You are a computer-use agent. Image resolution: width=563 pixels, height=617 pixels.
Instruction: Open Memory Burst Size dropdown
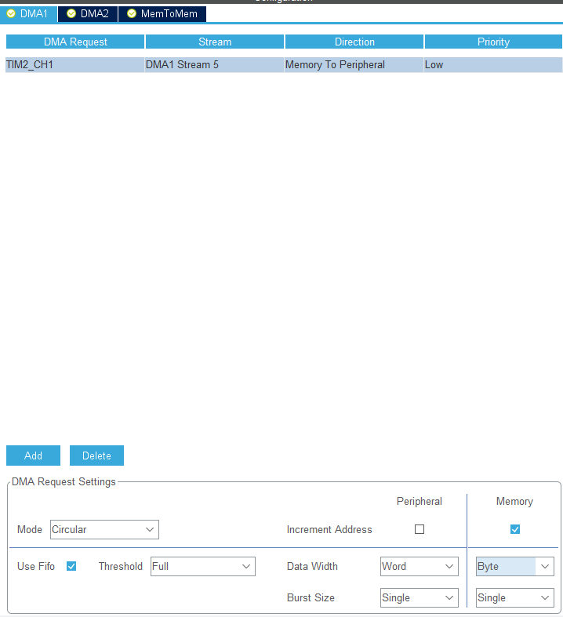click(x=515, y=597)
